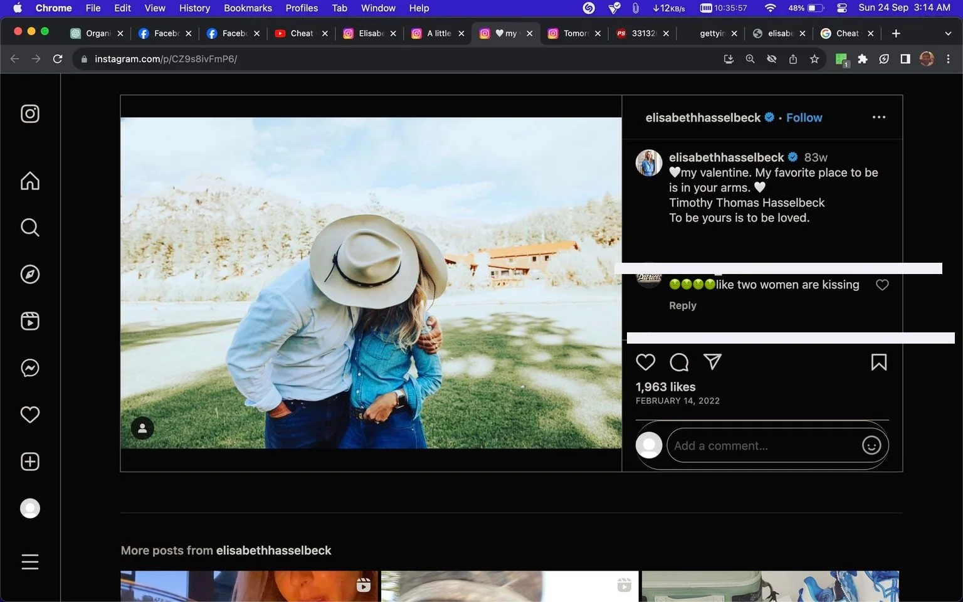
Task: Open the Window menu
Action: (x=378, y=8)
